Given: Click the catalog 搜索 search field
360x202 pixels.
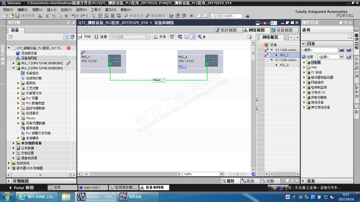Looking at the screenshot, I should coord(319,50).
